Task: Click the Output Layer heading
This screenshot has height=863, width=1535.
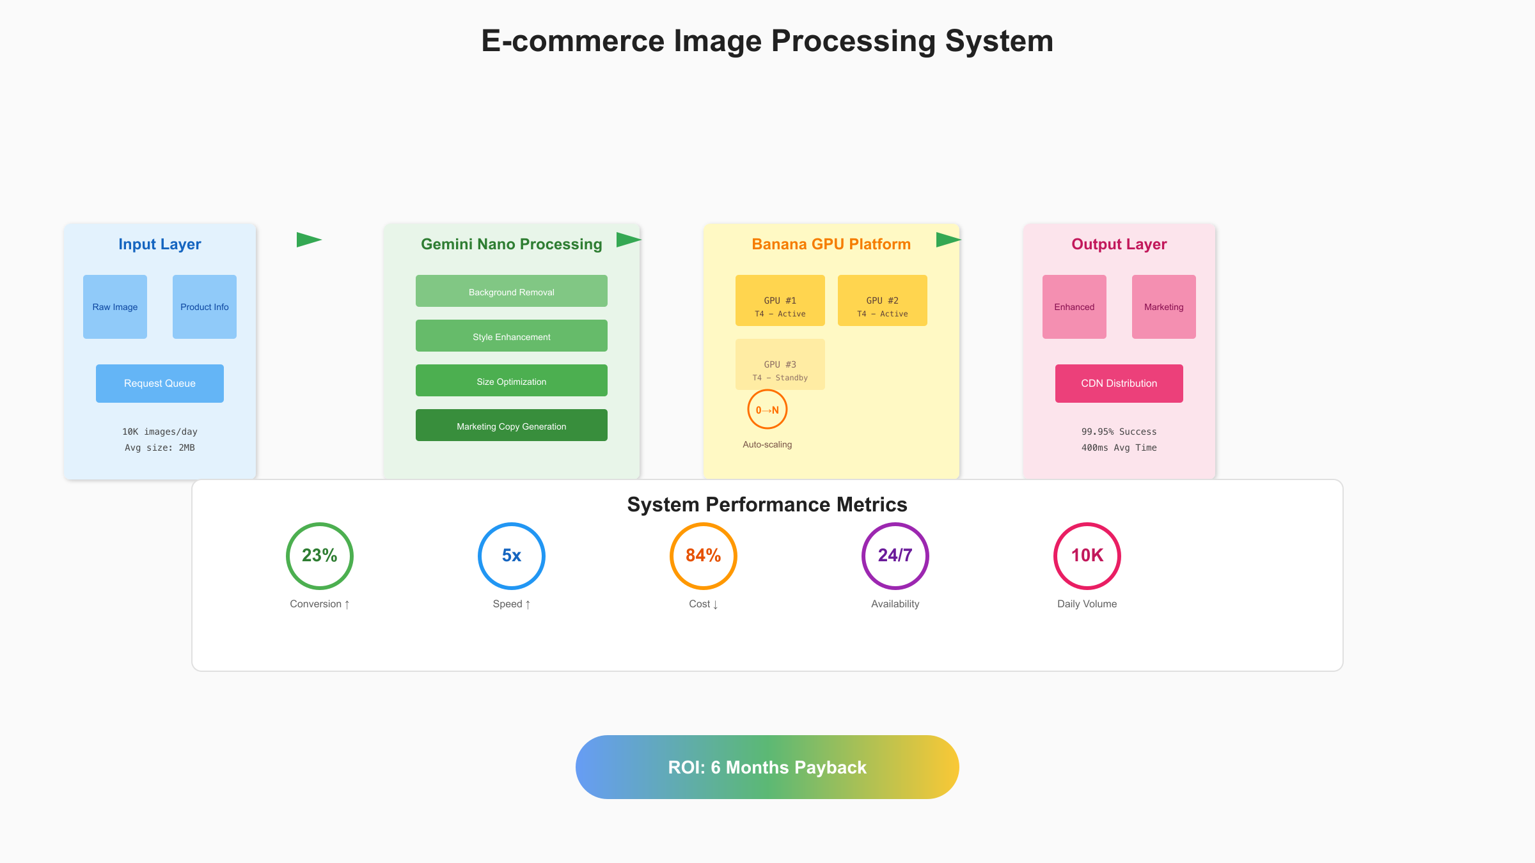Action: [1119, 244]
